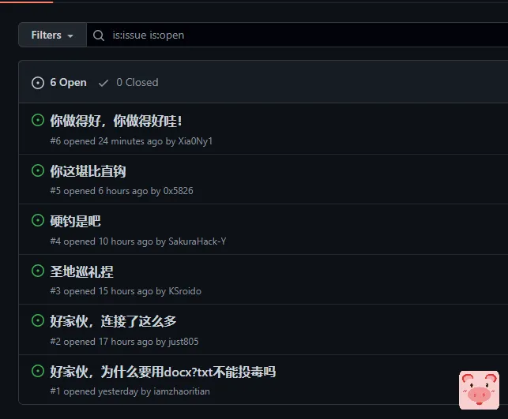Open issue titled 你这堪比直钩
The width and height of the screenshot is (508, 419).
coord(88,171)
